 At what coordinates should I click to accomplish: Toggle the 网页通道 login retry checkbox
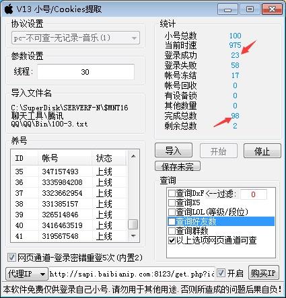tap(11, 258)
